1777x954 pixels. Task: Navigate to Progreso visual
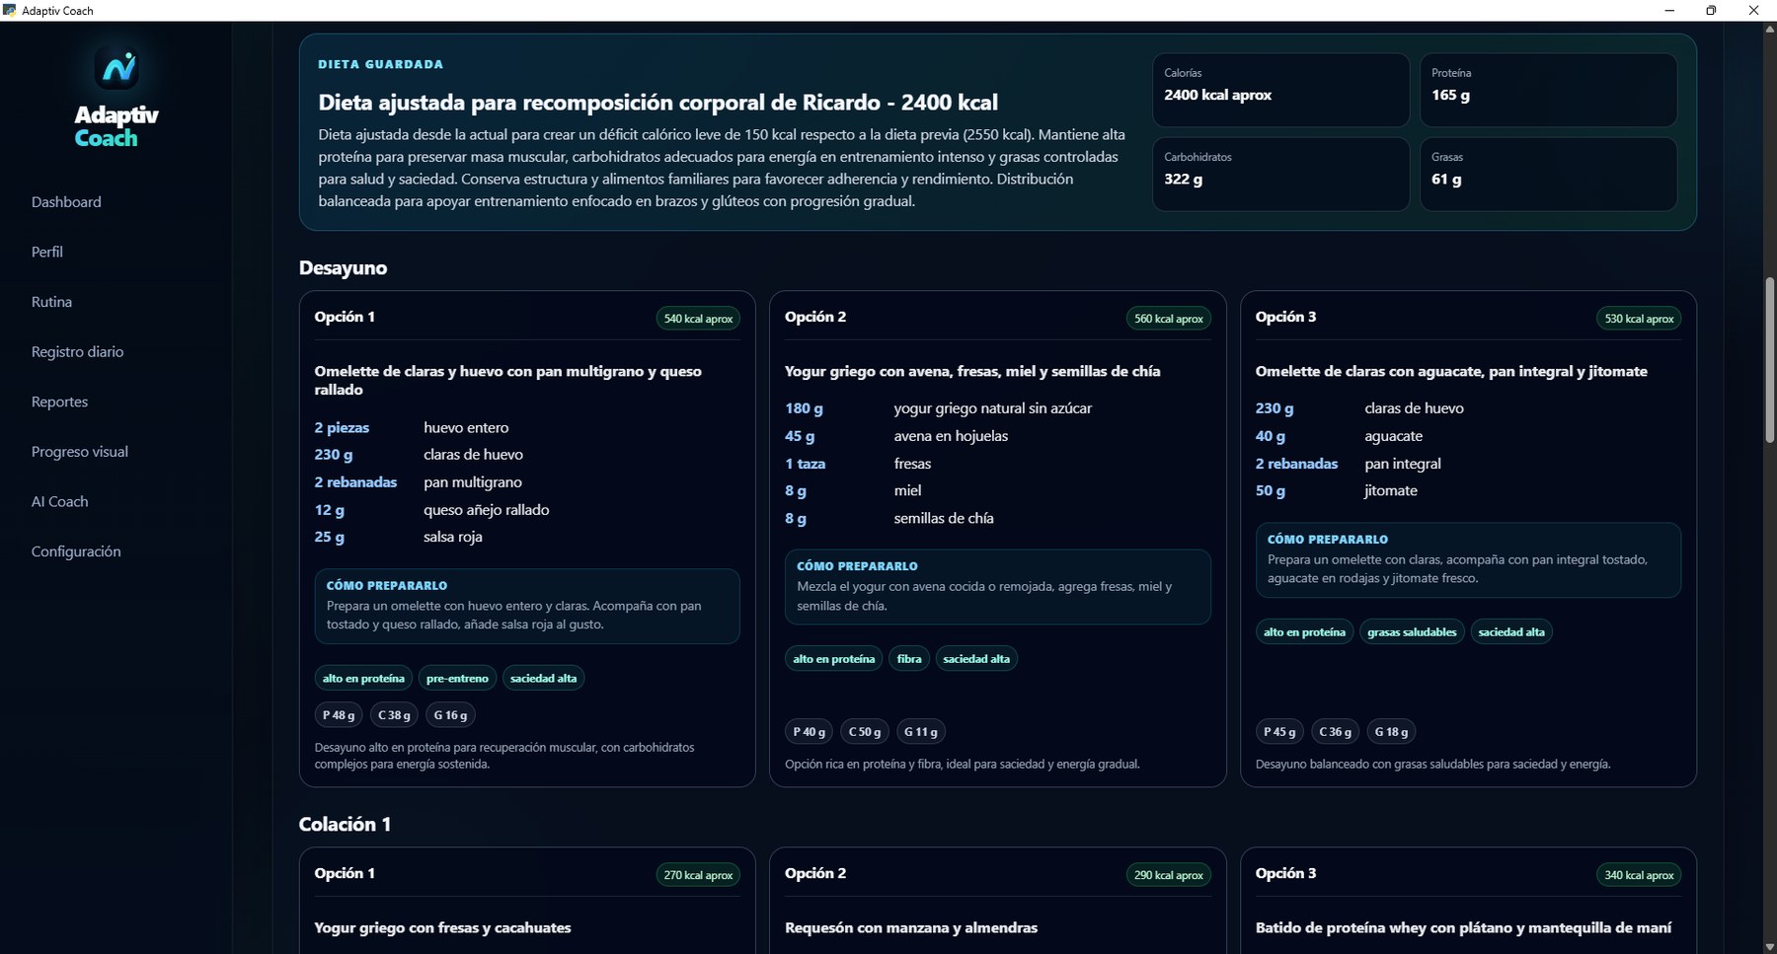80,452
